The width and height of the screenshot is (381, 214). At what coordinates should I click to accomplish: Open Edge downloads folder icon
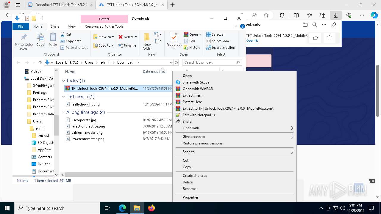tap(305, 25)
